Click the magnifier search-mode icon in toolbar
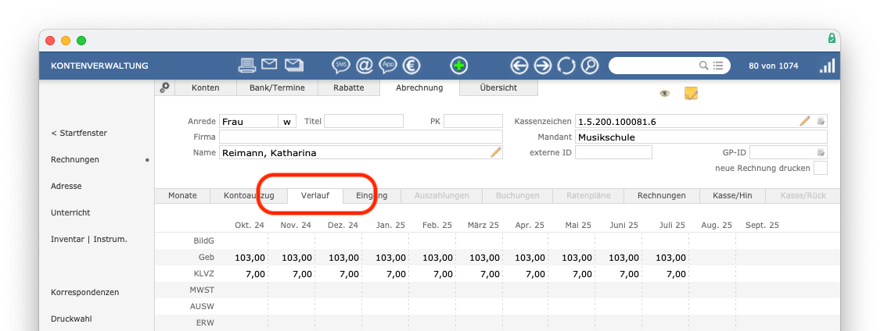The image size is (884, 331). (590, 66)
